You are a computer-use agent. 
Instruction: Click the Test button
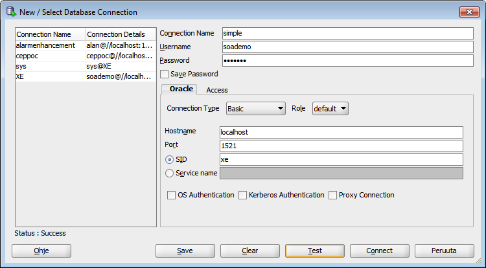(315, 251)
